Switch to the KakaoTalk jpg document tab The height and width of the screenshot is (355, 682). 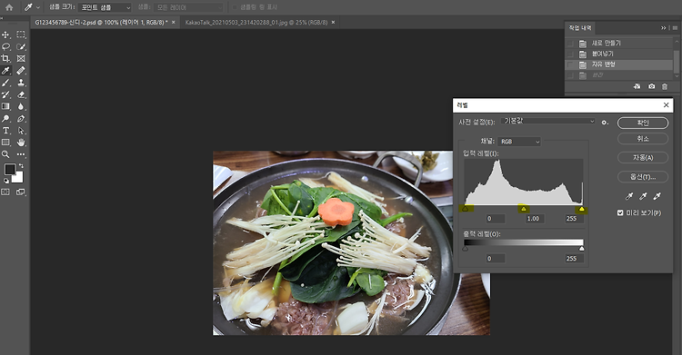pyautogui.click(x=256, y=22)
